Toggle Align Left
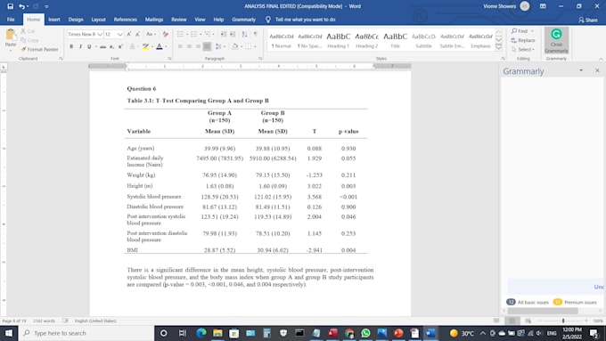The width and height of the screenshot is (606, 341). [x=180, y=46]
